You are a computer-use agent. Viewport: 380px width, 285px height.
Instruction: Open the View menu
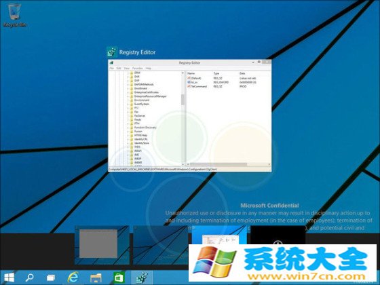(x=126, y=69)
